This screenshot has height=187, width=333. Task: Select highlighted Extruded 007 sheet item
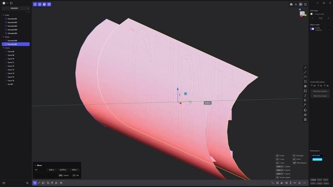[16, 44]
